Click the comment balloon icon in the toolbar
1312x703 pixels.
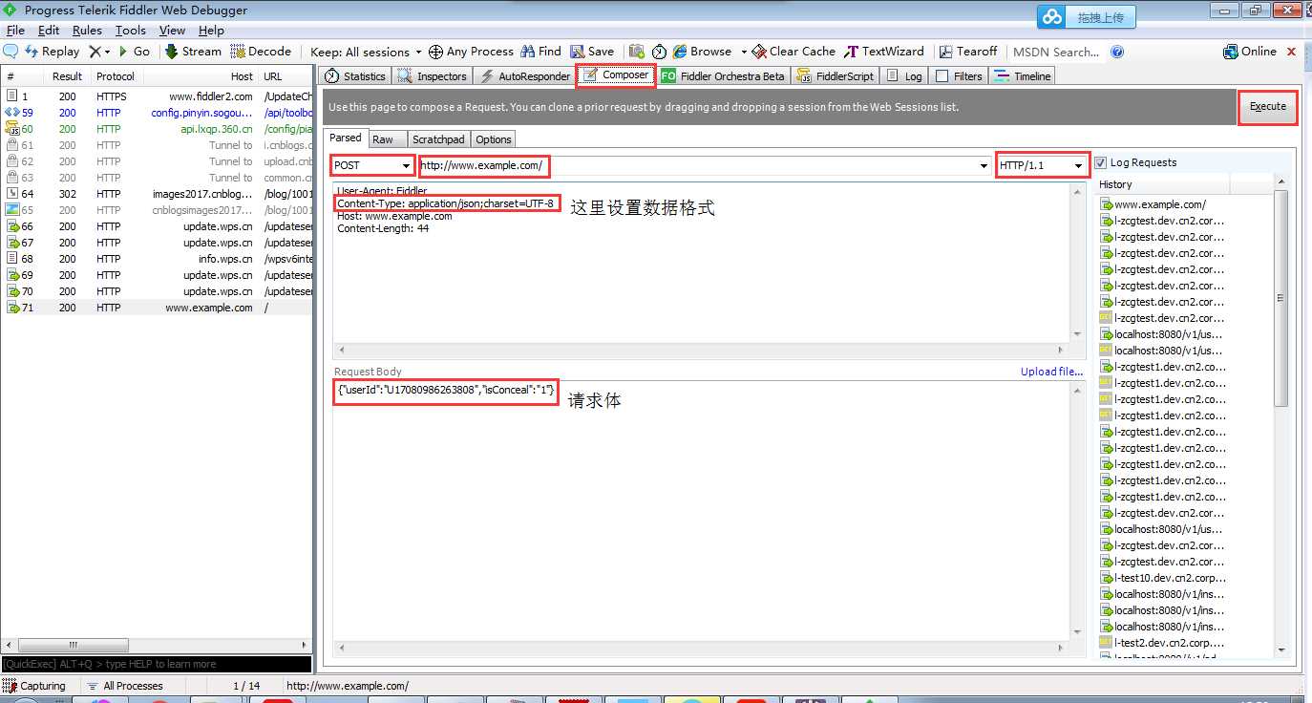(11, 52)
